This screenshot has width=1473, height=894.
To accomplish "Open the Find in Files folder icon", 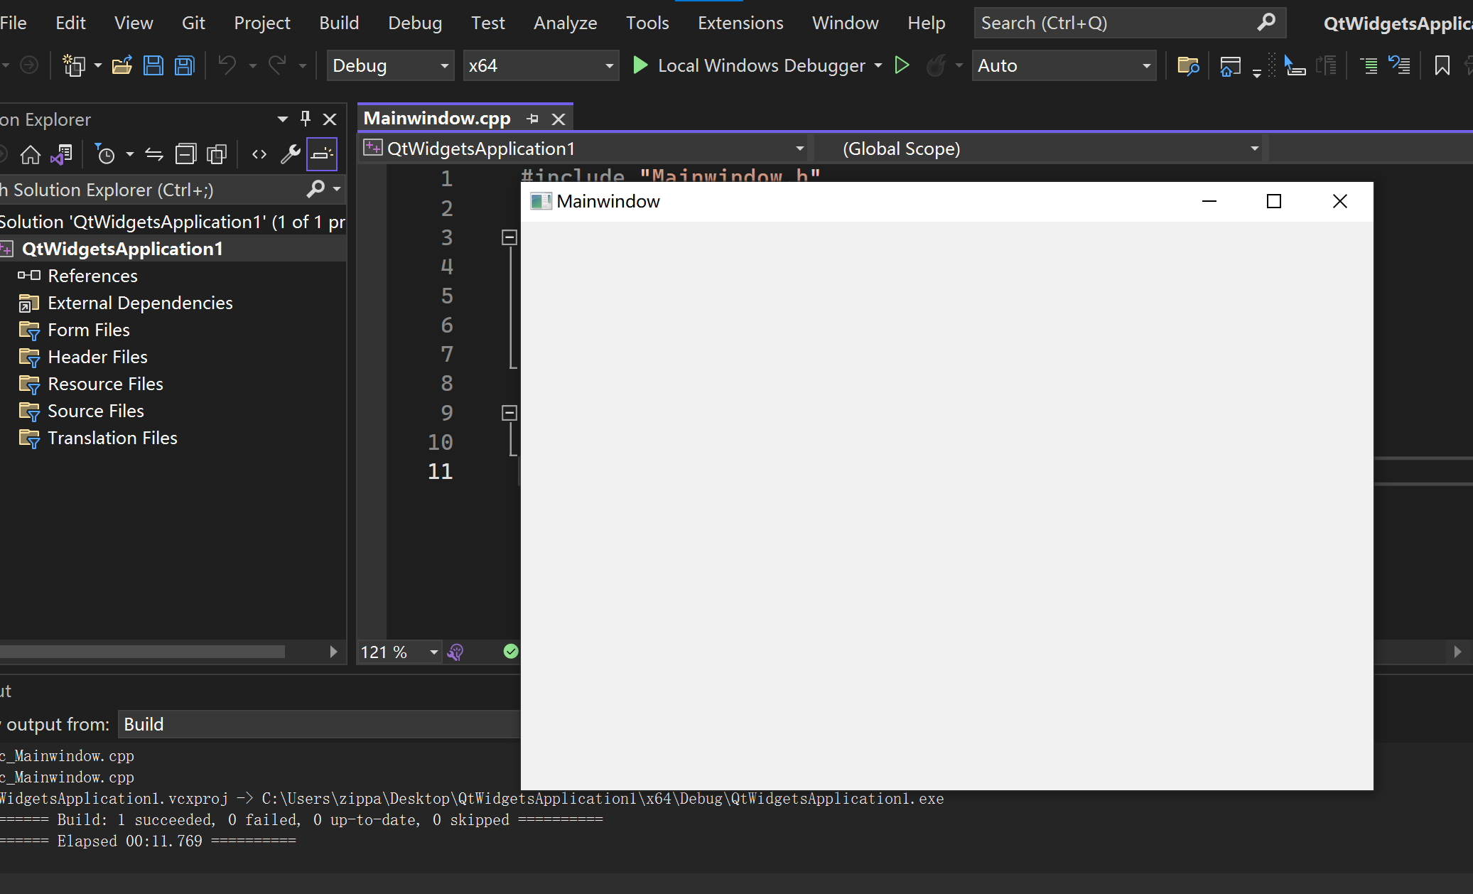I will pyautogui.click(x=1187, y=66).
